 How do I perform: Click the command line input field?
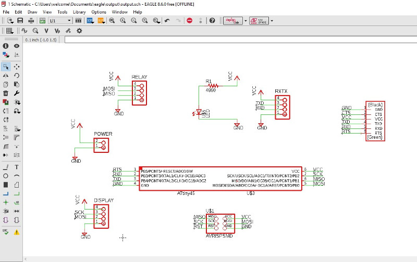pos(241,40)
